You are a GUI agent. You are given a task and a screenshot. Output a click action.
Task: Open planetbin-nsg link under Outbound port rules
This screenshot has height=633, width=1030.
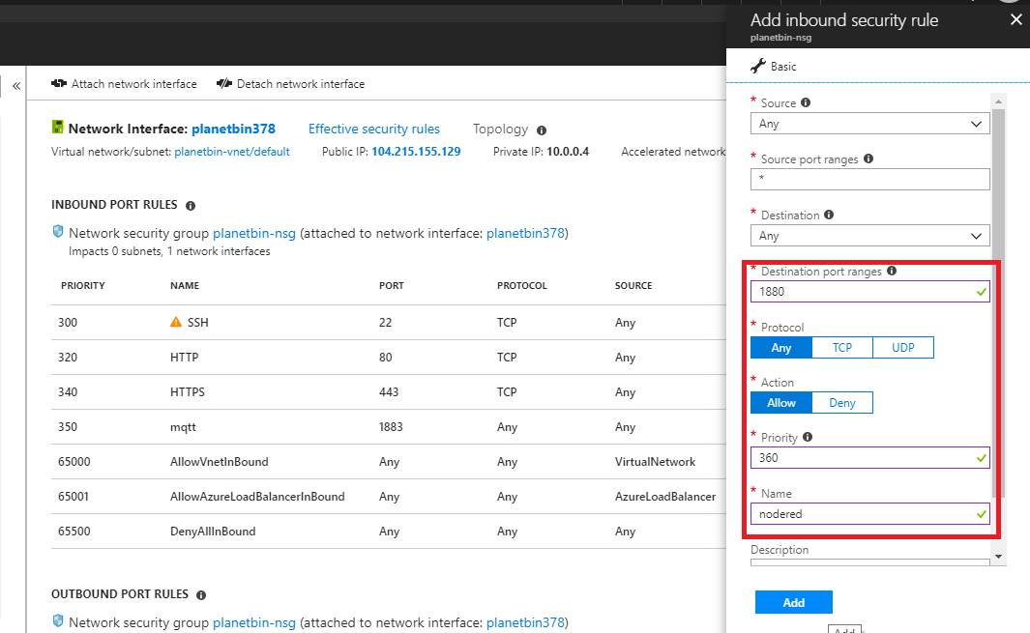(254, 622)
